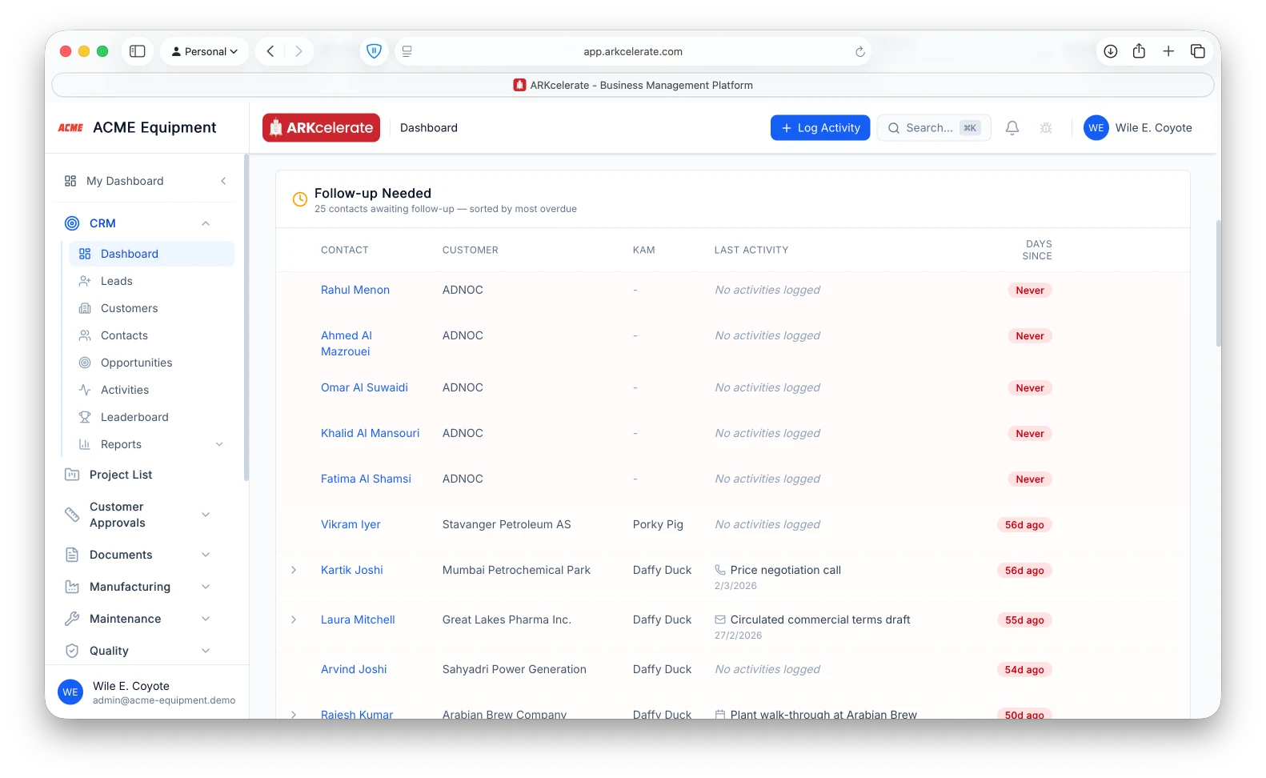Open contact Vikram Iyer
This screenshot has height=778, width=1266.
[351, 524]
